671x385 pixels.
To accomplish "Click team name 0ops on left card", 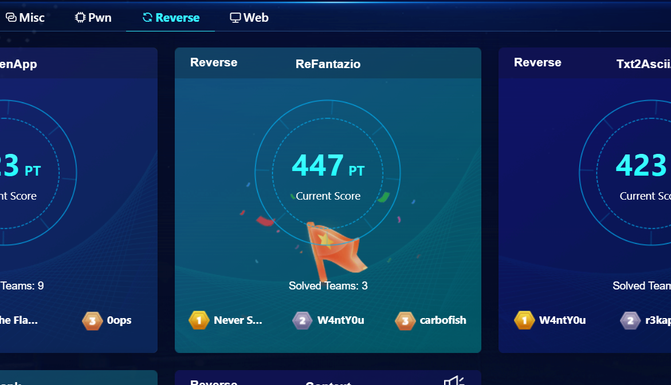I will (x=119, y=320).
